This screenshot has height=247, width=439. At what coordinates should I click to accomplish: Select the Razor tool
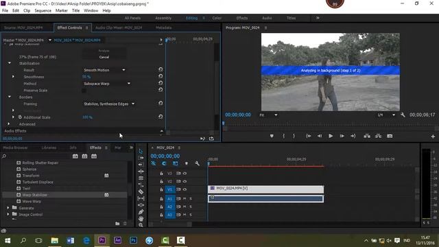pos(141,191)
